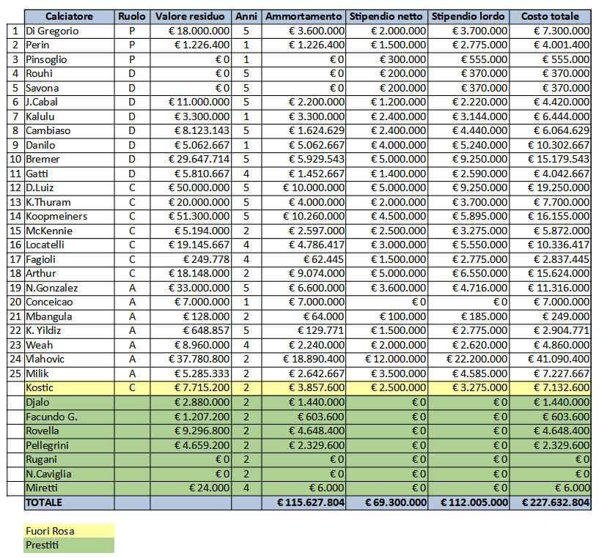The width and height of the screenshot is (599, 558).
Task: Click the Pellegrini name cell
Action: pos(69,445)
